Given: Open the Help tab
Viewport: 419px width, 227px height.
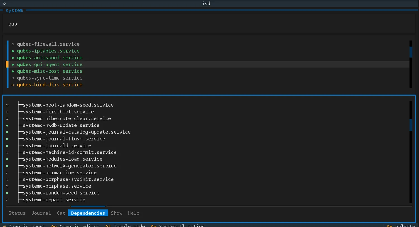Looking at the screenshot, I should pyautogui.click(x=134, y=213).
